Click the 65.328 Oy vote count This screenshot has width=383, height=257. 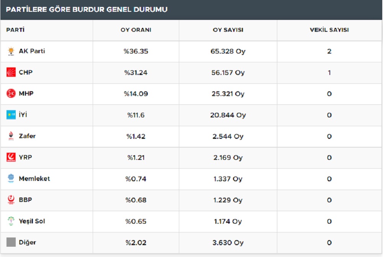228,51
